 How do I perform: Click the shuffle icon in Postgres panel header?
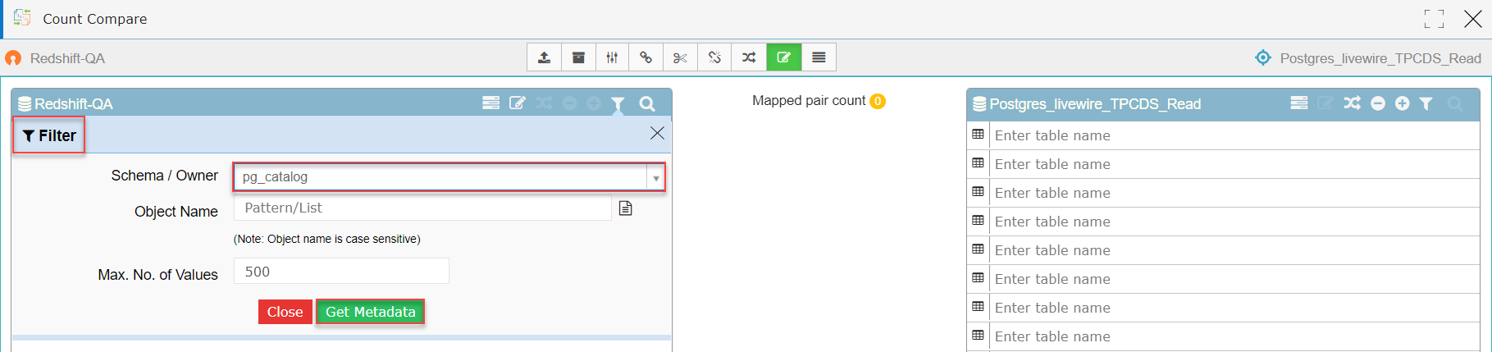[1352, 103]
